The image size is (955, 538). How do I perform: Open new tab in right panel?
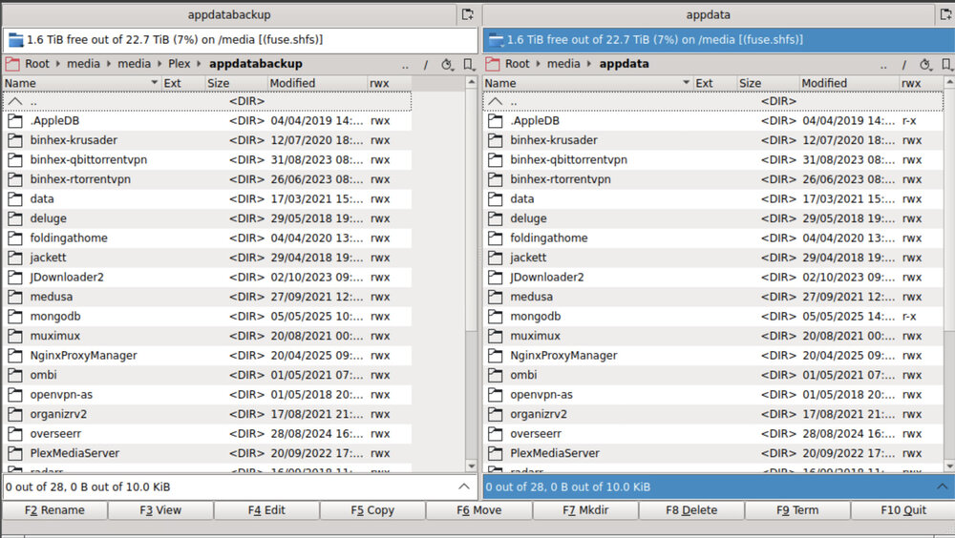[946, 14]
